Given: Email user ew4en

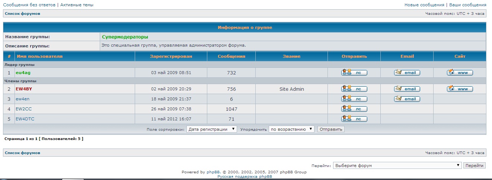Looking at the screenshot, I should [407, 99].
